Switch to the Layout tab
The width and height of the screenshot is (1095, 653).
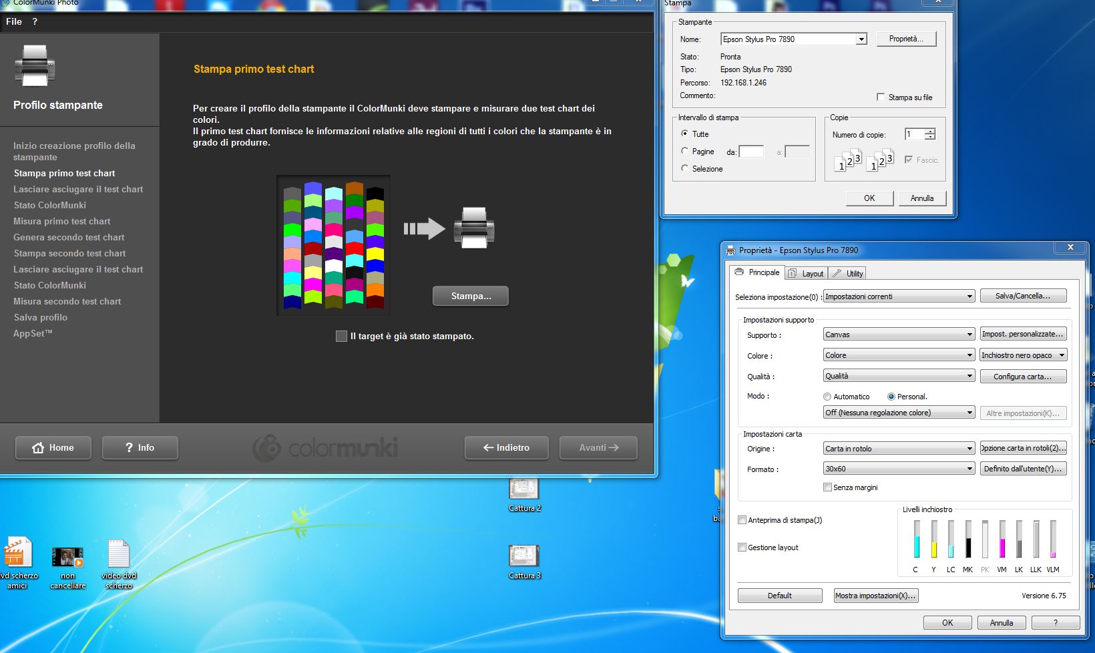806,274
